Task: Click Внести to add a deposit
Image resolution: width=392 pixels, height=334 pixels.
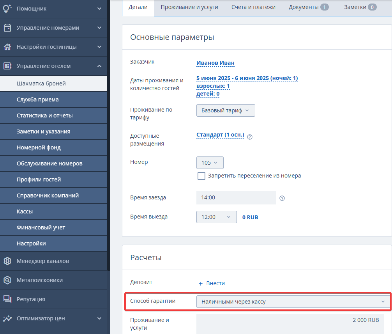Action: (212, 283)
